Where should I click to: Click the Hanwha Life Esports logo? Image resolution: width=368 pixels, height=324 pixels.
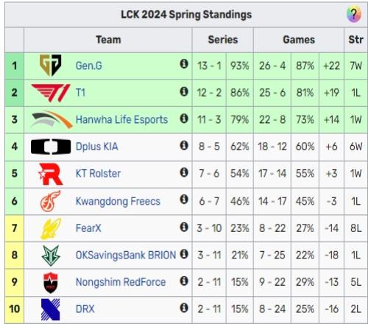(x=52, y=119)
